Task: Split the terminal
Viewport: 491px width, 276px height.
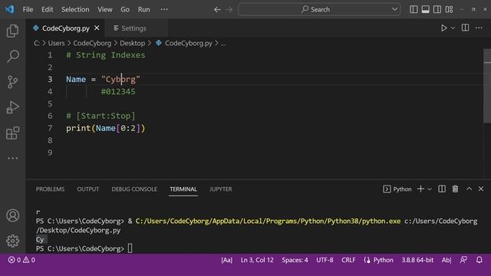Action: click(442, 189)
